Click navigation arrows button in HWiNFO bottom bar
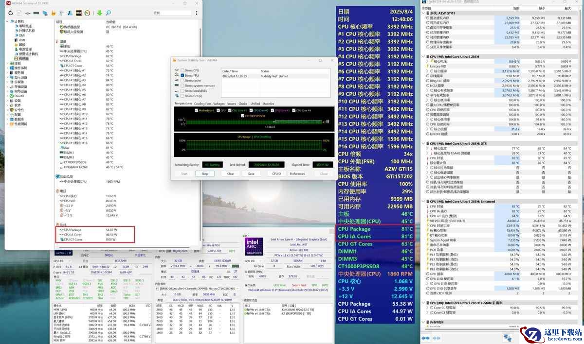This screenshot has height=344, width=584. [x=425, y=338]
